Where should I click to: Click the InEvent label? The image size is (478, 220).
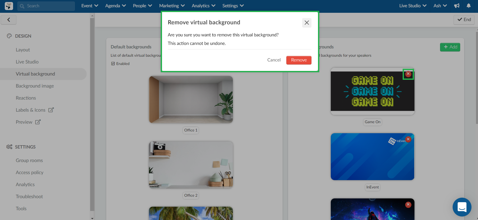tap(373, 187)
